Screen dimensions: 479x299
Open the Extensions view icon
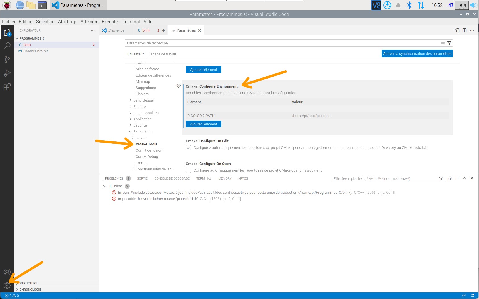coord(7,87)
